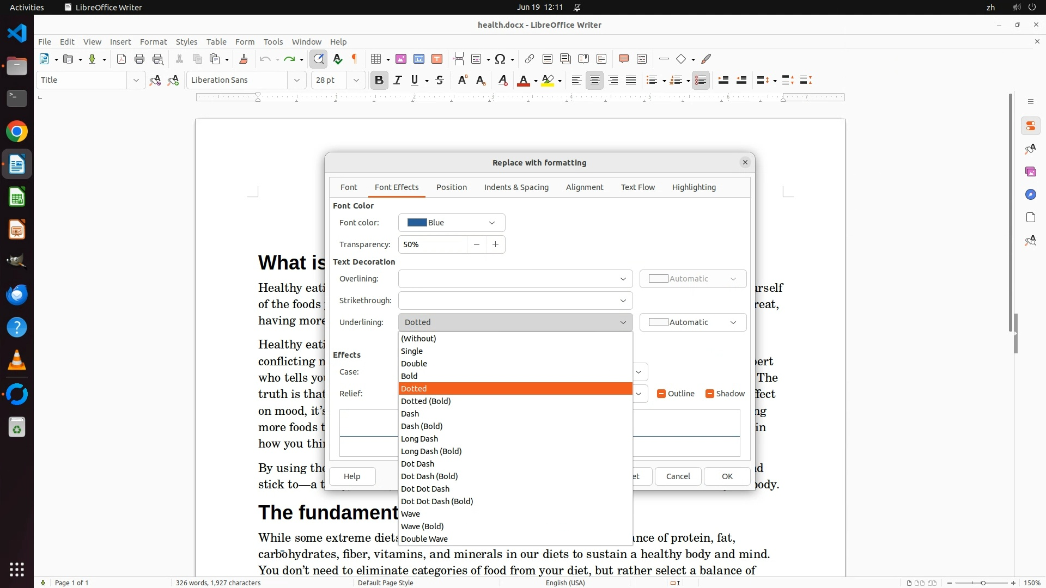The width and height of the screenshot is (1046, 588).
Task: Open the Font color Blue dropdown
Action: [x=452, y=223]
